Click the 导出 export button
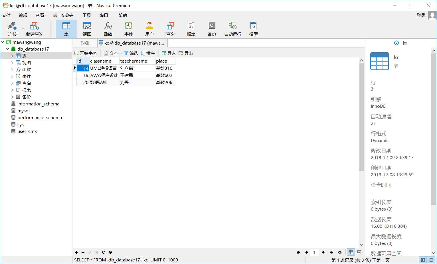 pyautogui.click(x=186, y=53)
